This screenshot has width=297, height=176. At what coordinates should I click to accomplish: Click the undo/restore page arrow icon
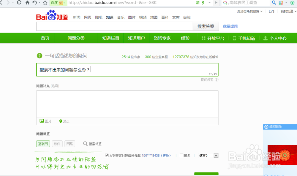[x=34, y=3]
